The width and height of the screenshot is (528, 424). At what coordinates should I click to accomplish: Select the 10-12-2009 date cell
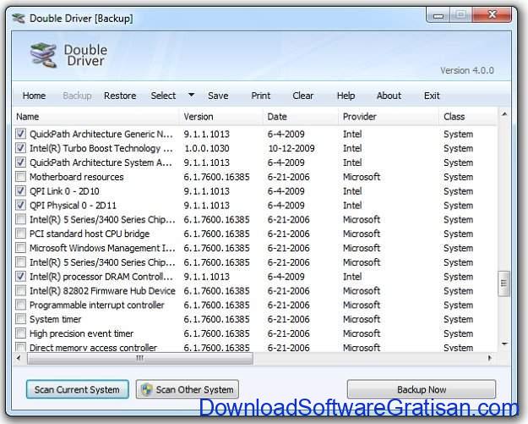[x=291, y=148]
